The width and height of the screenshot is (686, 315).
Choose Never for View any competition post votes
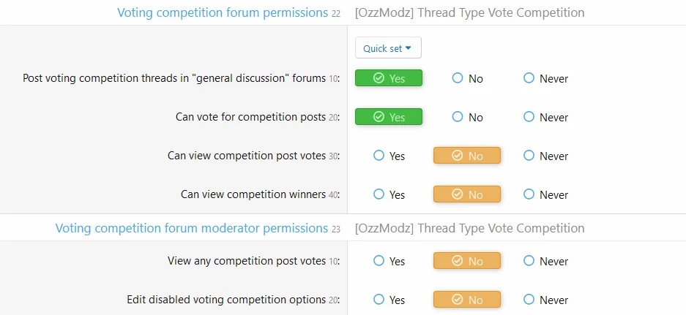tap(545, 261)
